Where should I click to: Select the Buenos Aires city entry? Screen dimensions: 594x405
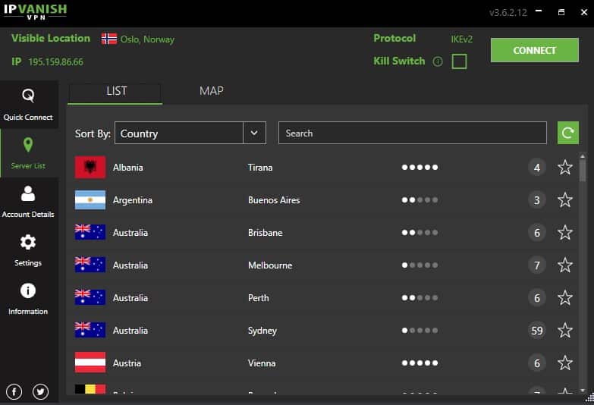[x=274, y=200]
